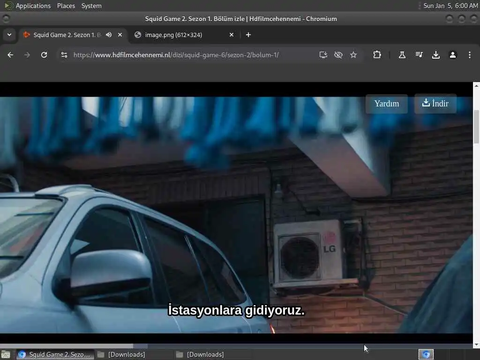
Task: Click the clock showing Sun Jan 5
Action: (x=450, y=6)
